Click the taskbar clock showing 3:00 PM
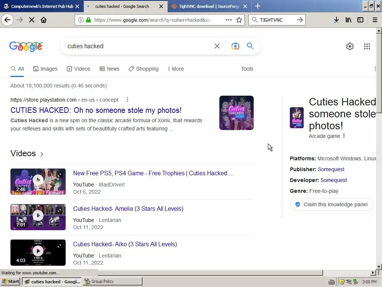The width and height of the screenshot is (382, 287). pyautogui.click(x=369, y=282)
